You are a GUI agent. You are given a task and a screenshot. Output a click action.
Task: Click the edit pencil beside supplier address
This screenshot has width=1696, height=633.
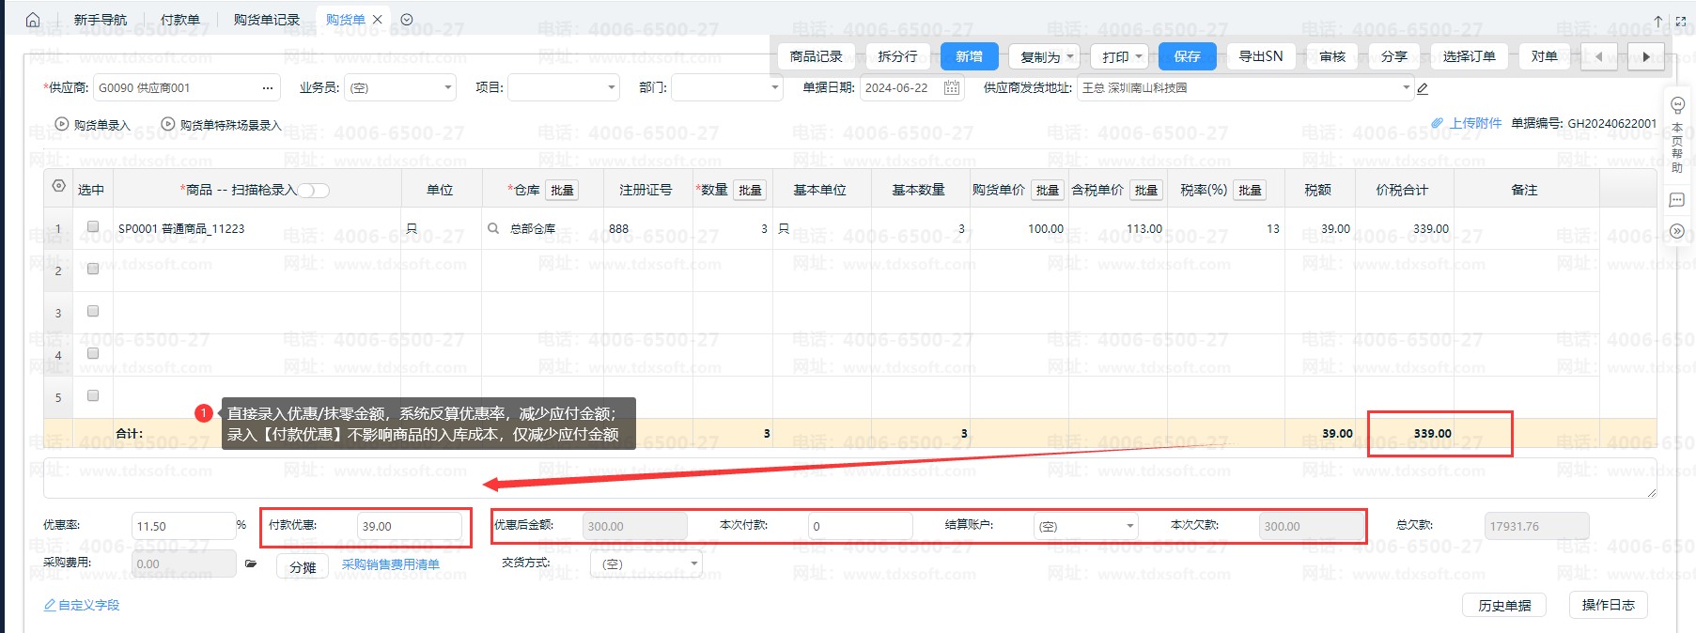[1423, 88]
